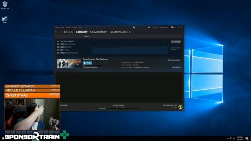Click the 33.2 MB/s CURRENT value
This screenshot has height=141, width=251.
[66, 44]
